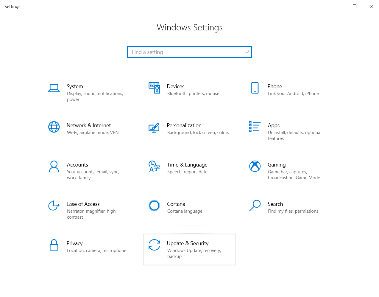Click 'Bluetooth, printers, mouse' description
Viewport: 379px width, 297px height.
pyautogui.click(x=193, y=94)
